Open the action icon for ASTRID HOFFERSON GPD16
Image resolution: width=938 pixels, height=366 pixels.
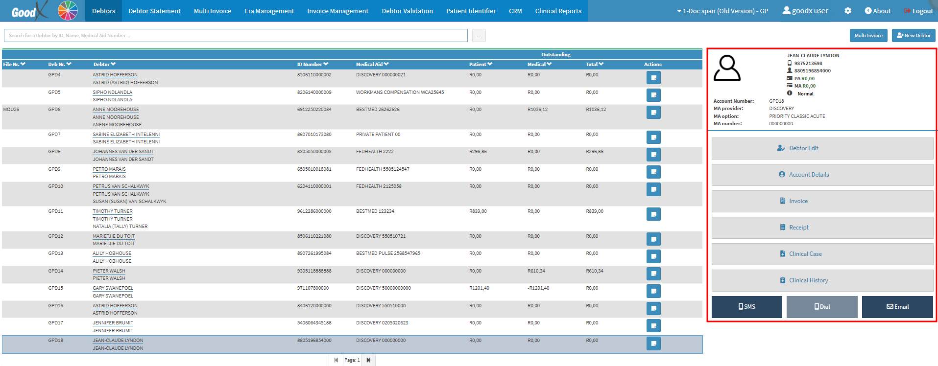653,308
